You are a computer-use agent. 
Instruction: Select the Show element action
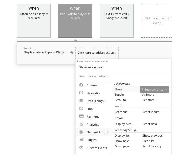tap(118, 89)
